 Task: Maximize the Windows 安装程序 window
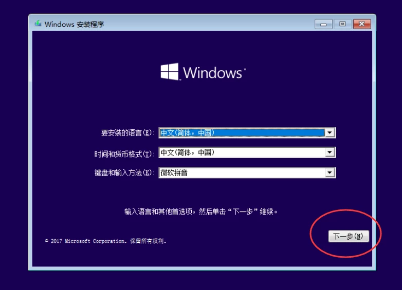tap(342, 24)
